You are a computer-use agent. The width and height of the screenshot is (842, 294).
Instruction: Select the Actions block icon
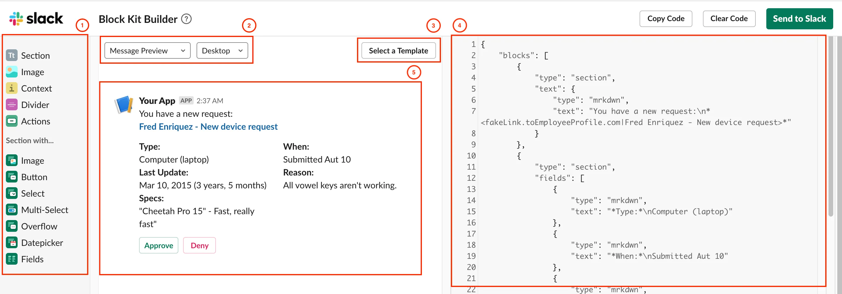point(11,121)
